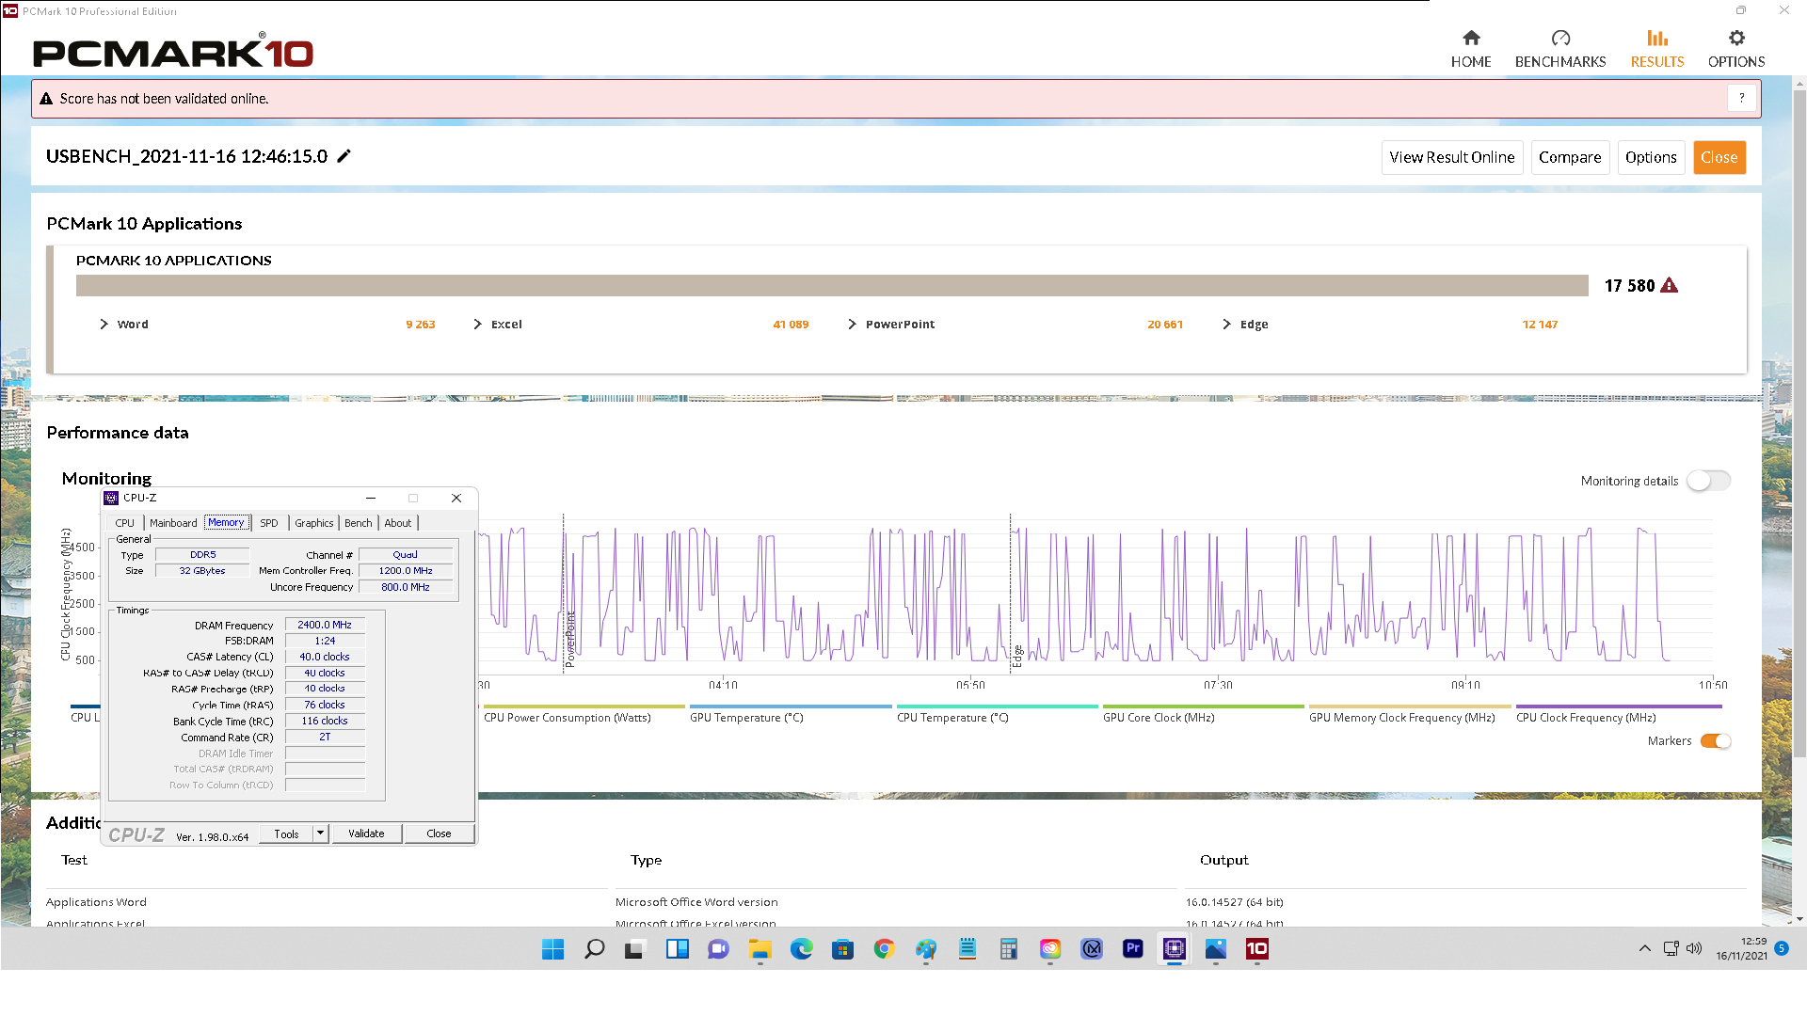Open the SPD tab in CPU-Z
The width and height of the screenshot is (1807, 1016).
tap(269, 523)
